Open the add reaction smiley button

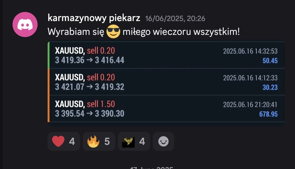tap(163, 141)
